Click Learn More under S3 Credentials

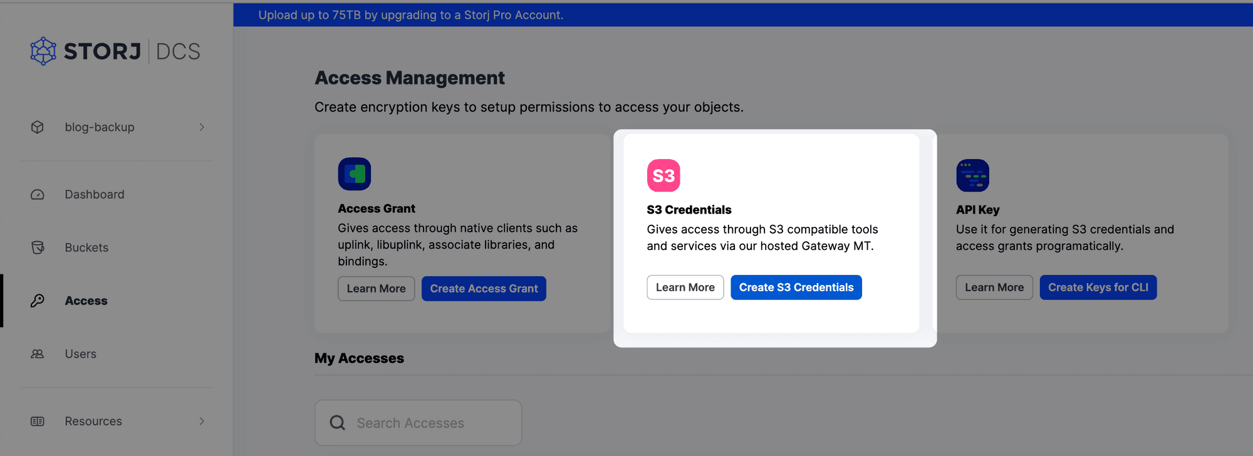685,288
